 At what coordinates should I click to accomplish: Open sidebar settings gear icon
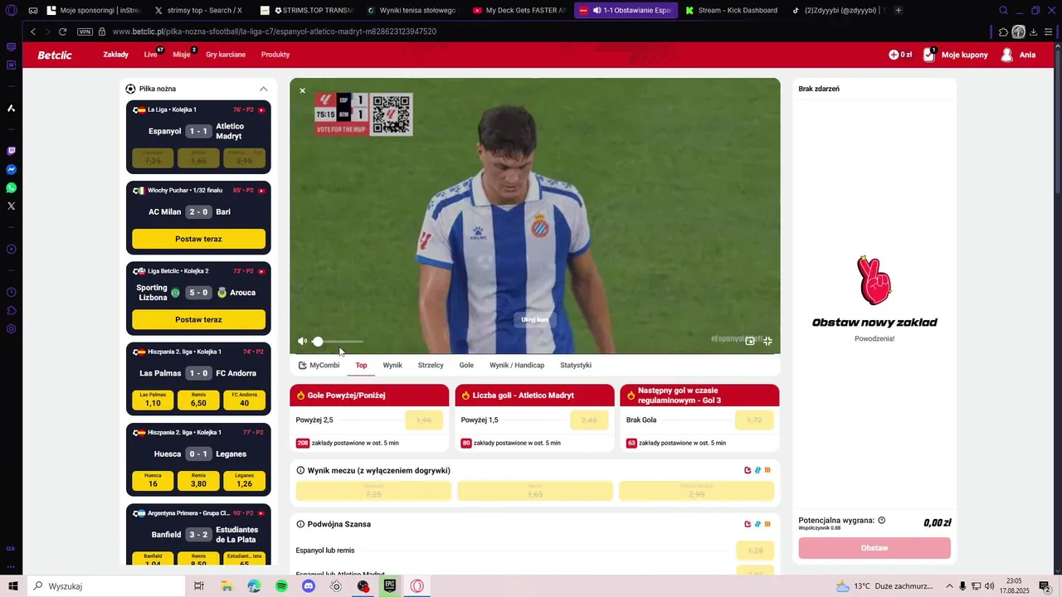tap(12, 328)
